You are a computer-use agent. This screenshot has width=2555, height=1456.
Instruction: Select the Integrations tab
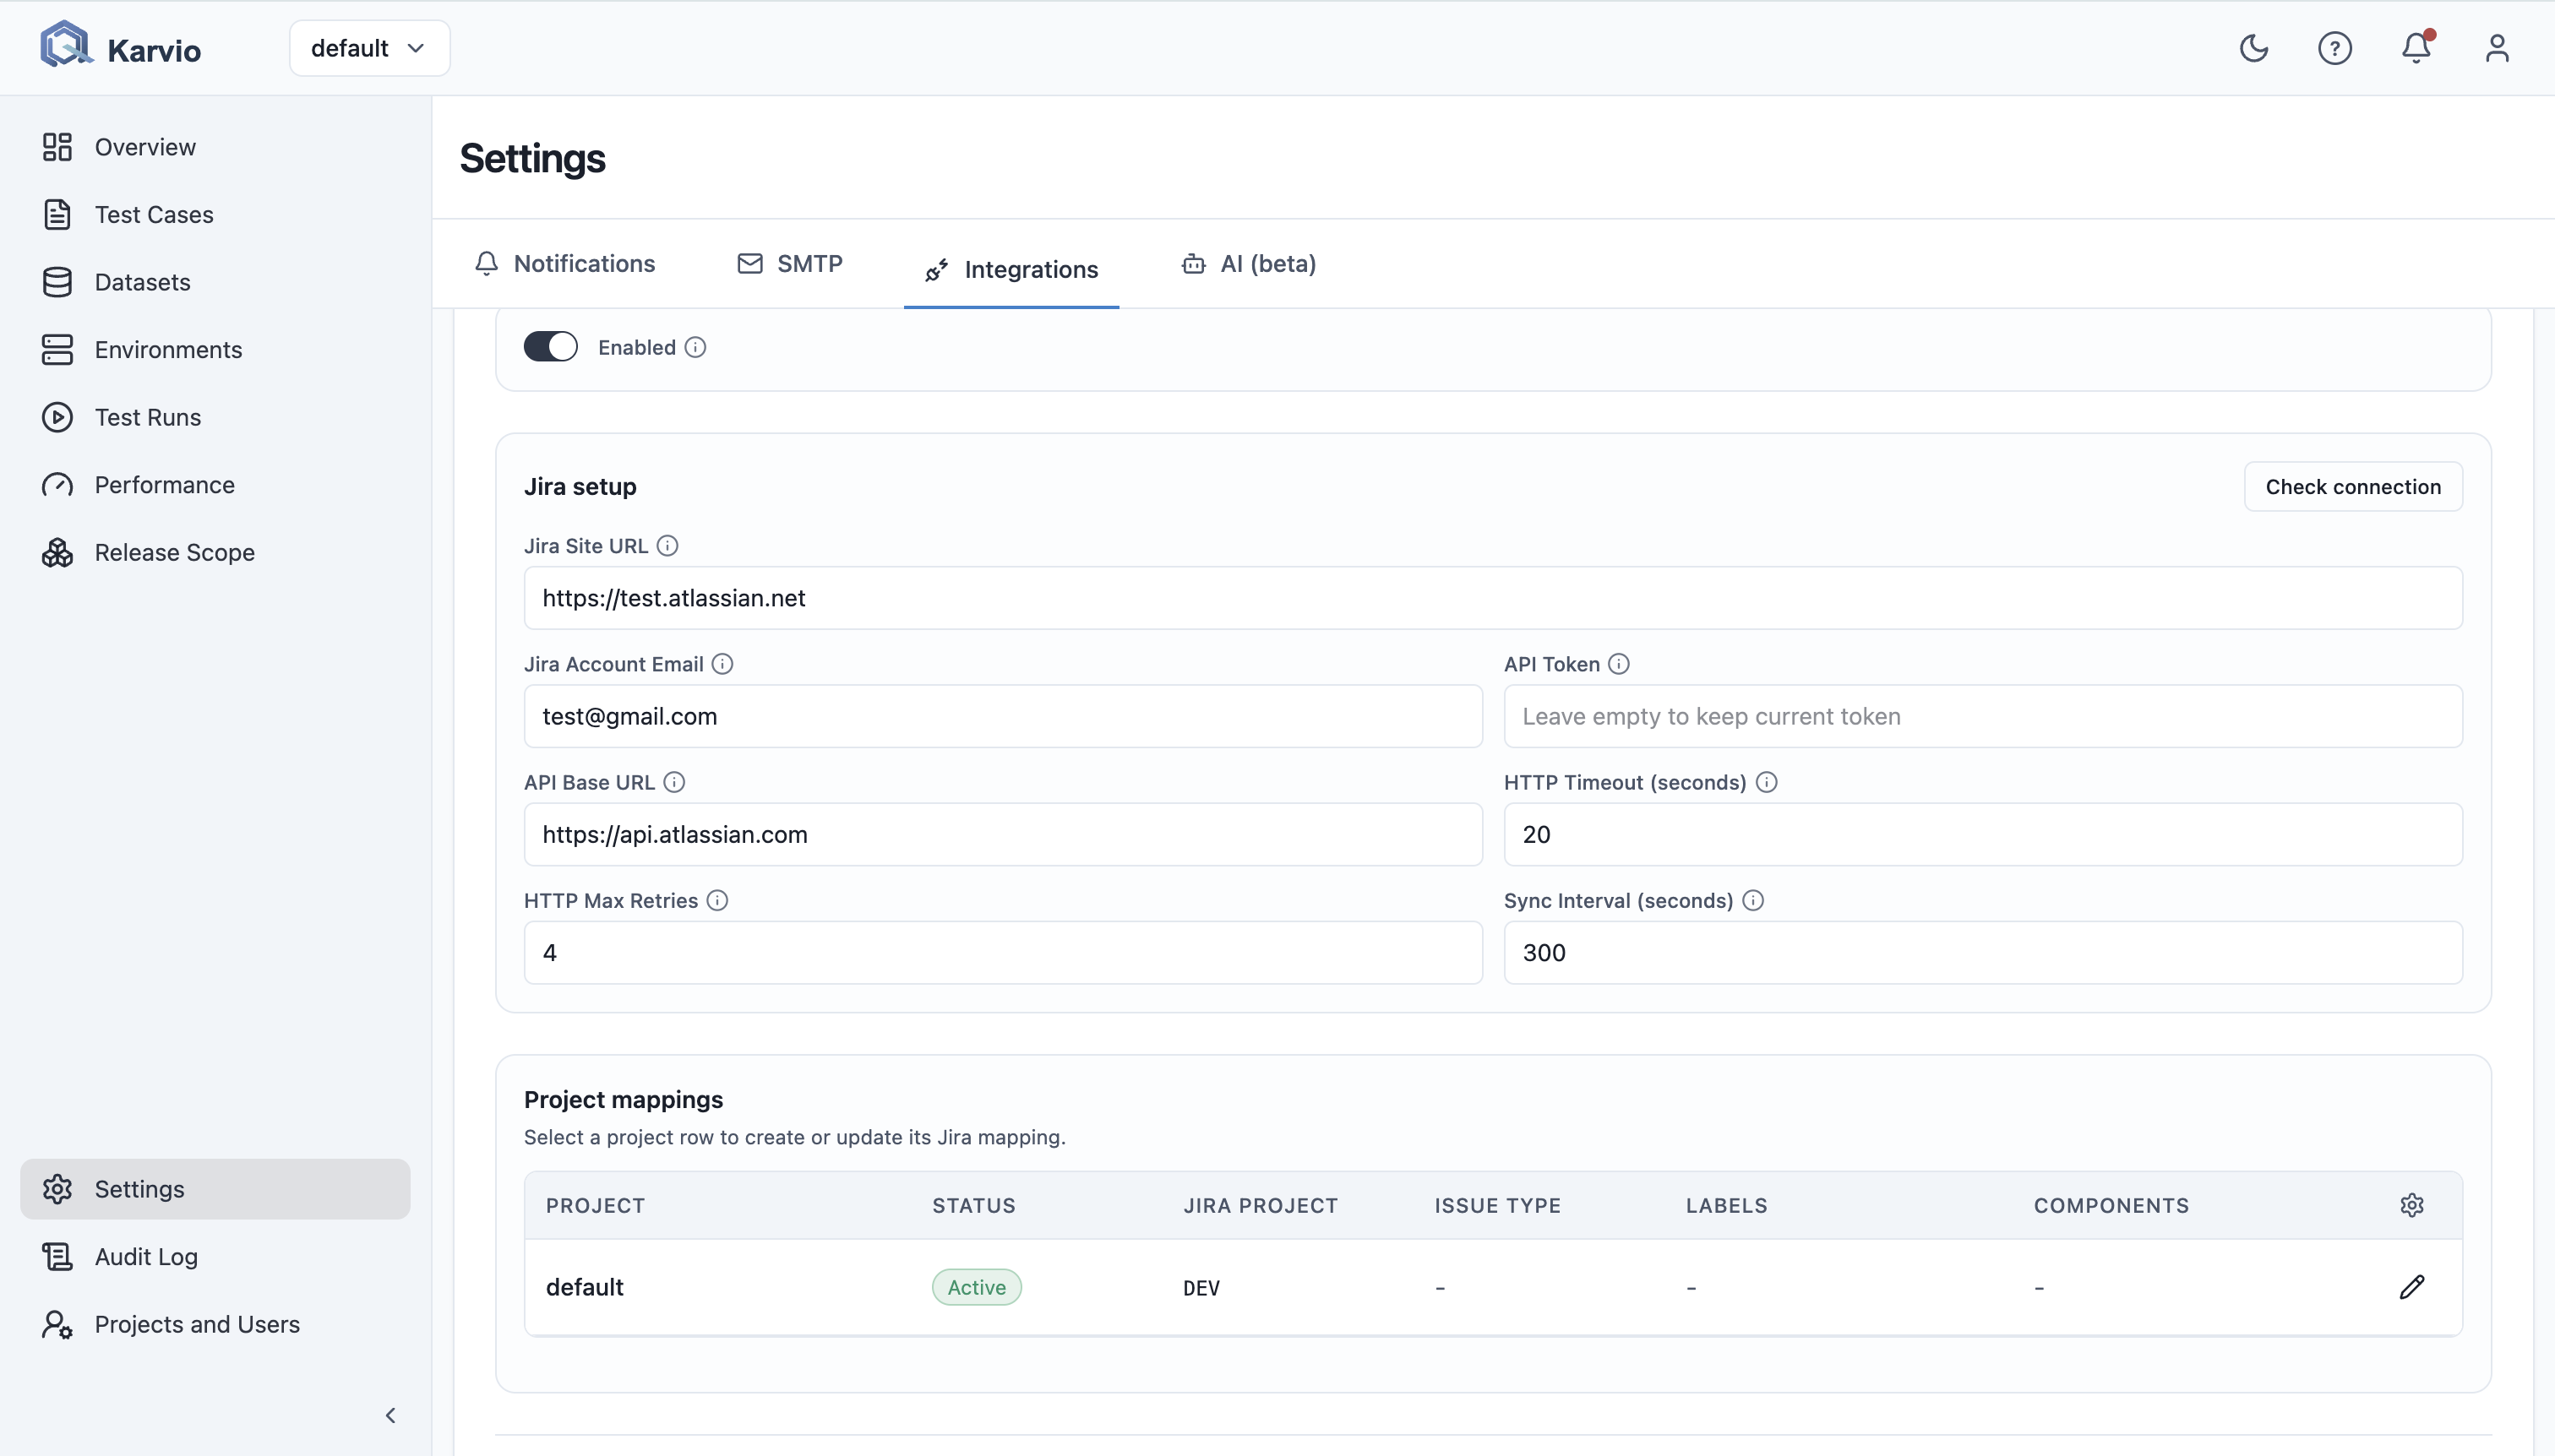(x=1011, y=269)
